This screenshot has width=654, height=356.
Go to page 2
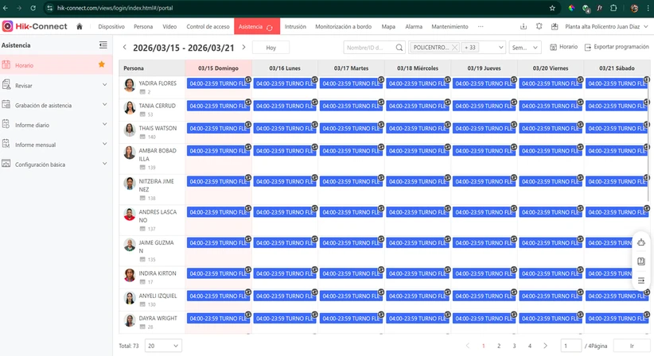pos(499,346)
